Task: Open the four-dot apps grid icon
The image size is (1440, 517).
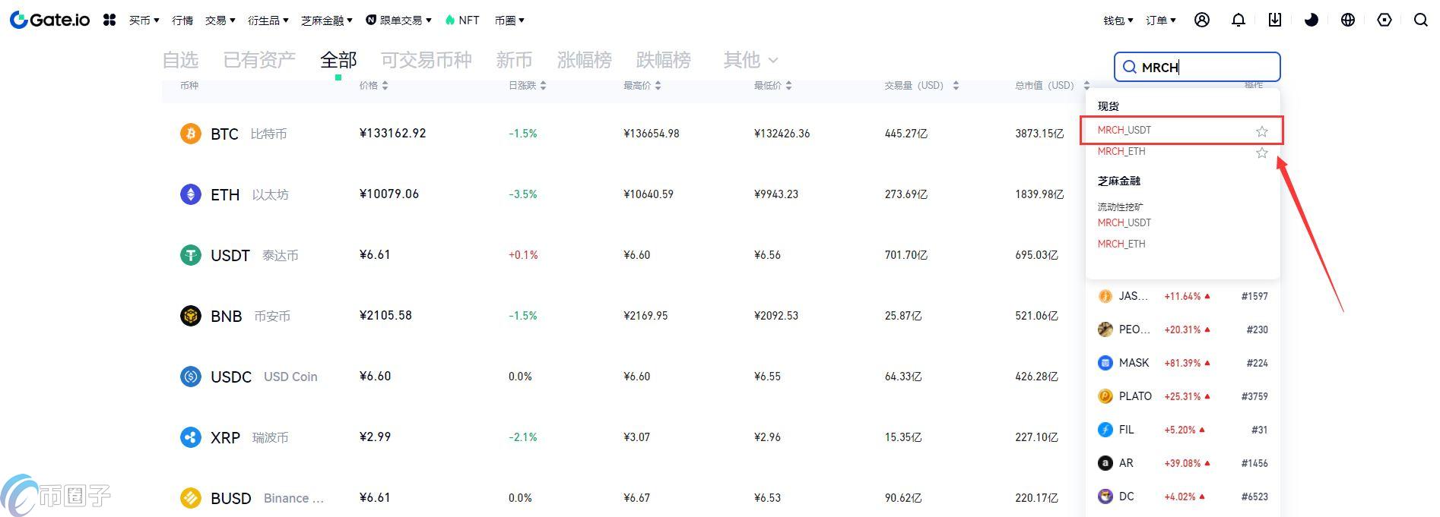Action: click(109, 20)
